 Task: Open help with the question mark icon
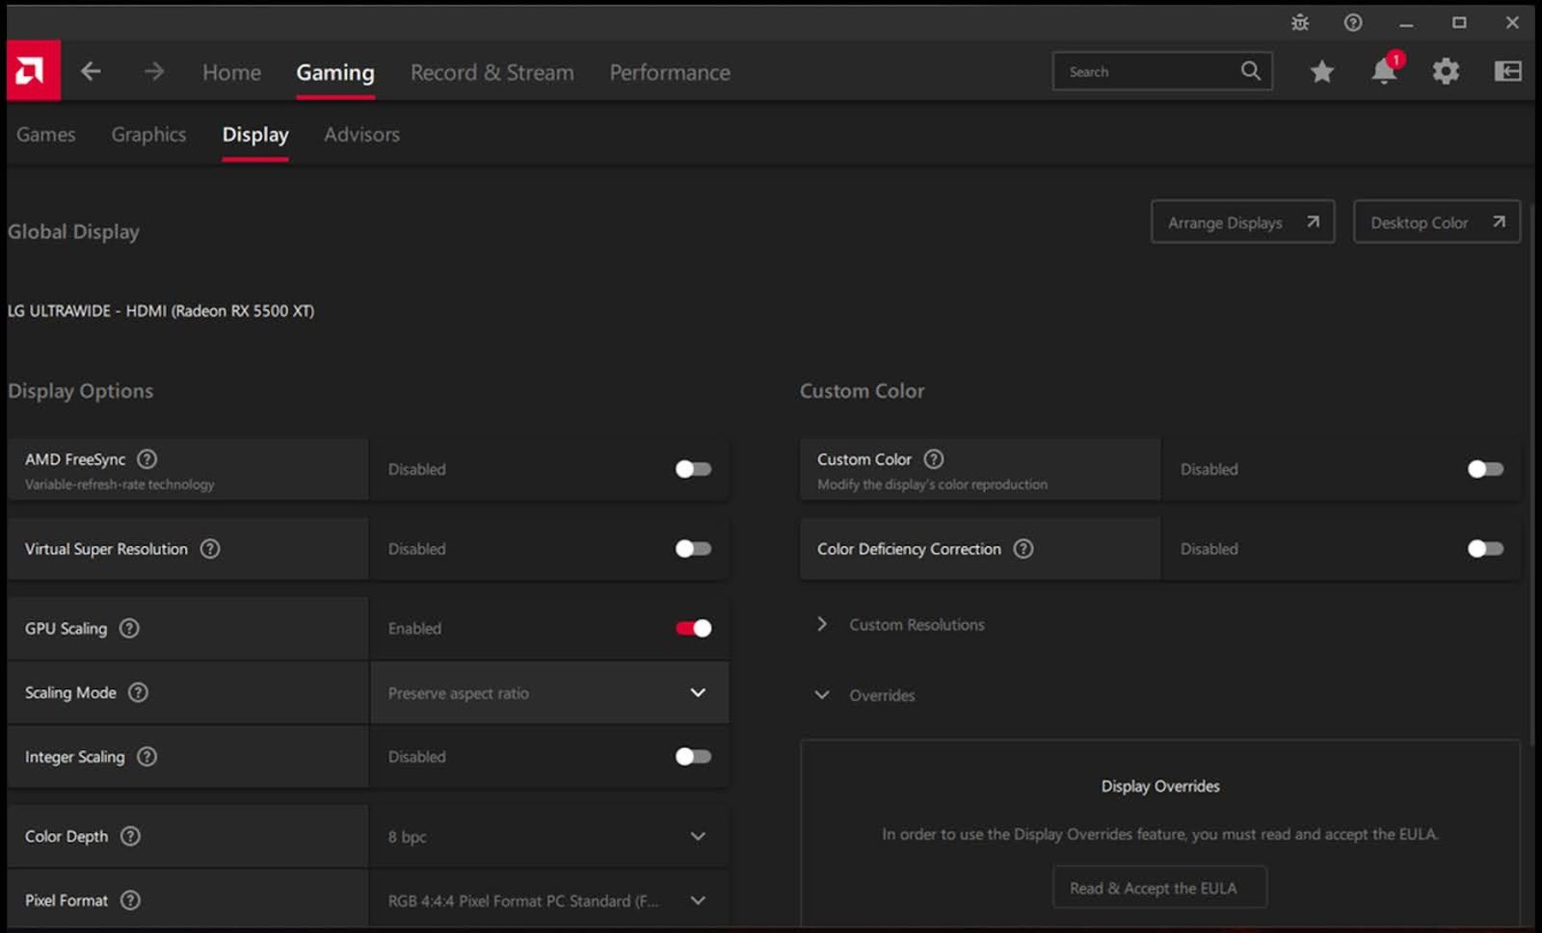[1354, 22]
